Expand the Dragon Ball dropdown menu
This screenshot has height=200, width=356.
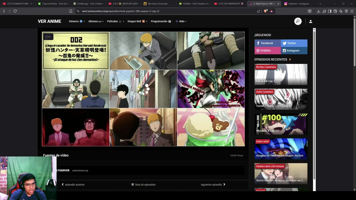click(x=137, y=21)
